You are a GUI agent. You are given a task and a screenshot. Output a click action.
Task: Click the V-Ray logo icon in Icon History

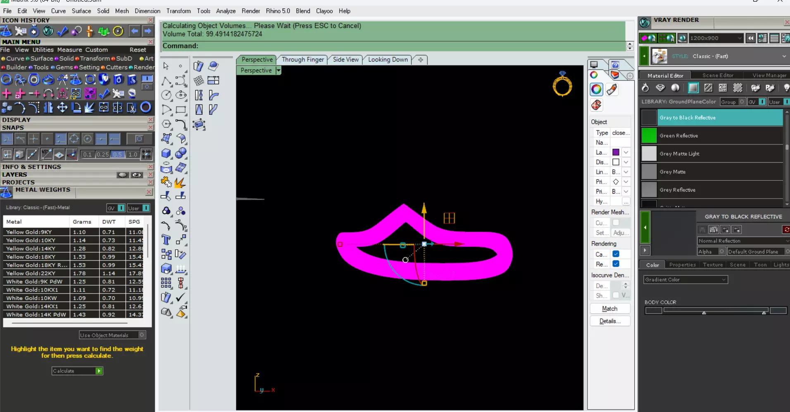tap(48, 31)
